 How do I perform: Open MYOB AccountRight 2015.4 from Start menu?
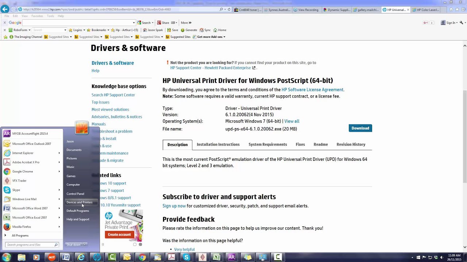[x=32, y=134]
